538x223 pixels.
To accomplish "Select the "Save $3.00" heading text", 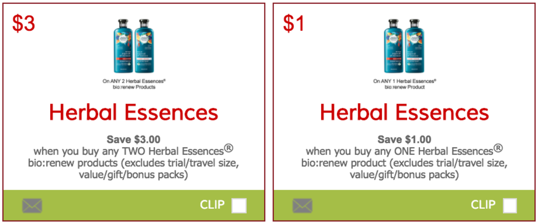I will pos(133,140).
